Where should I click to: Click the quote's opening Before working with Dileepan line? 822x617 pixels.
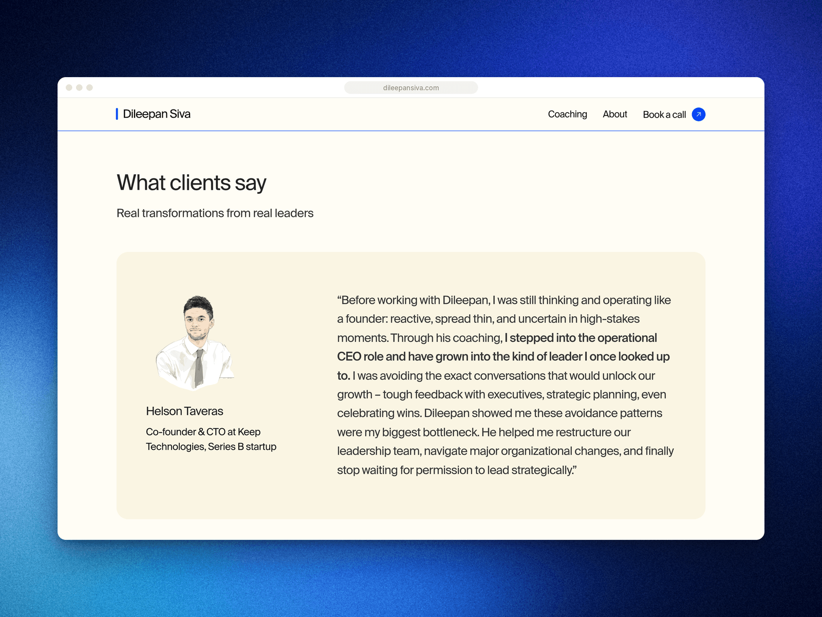coord(504,300)
